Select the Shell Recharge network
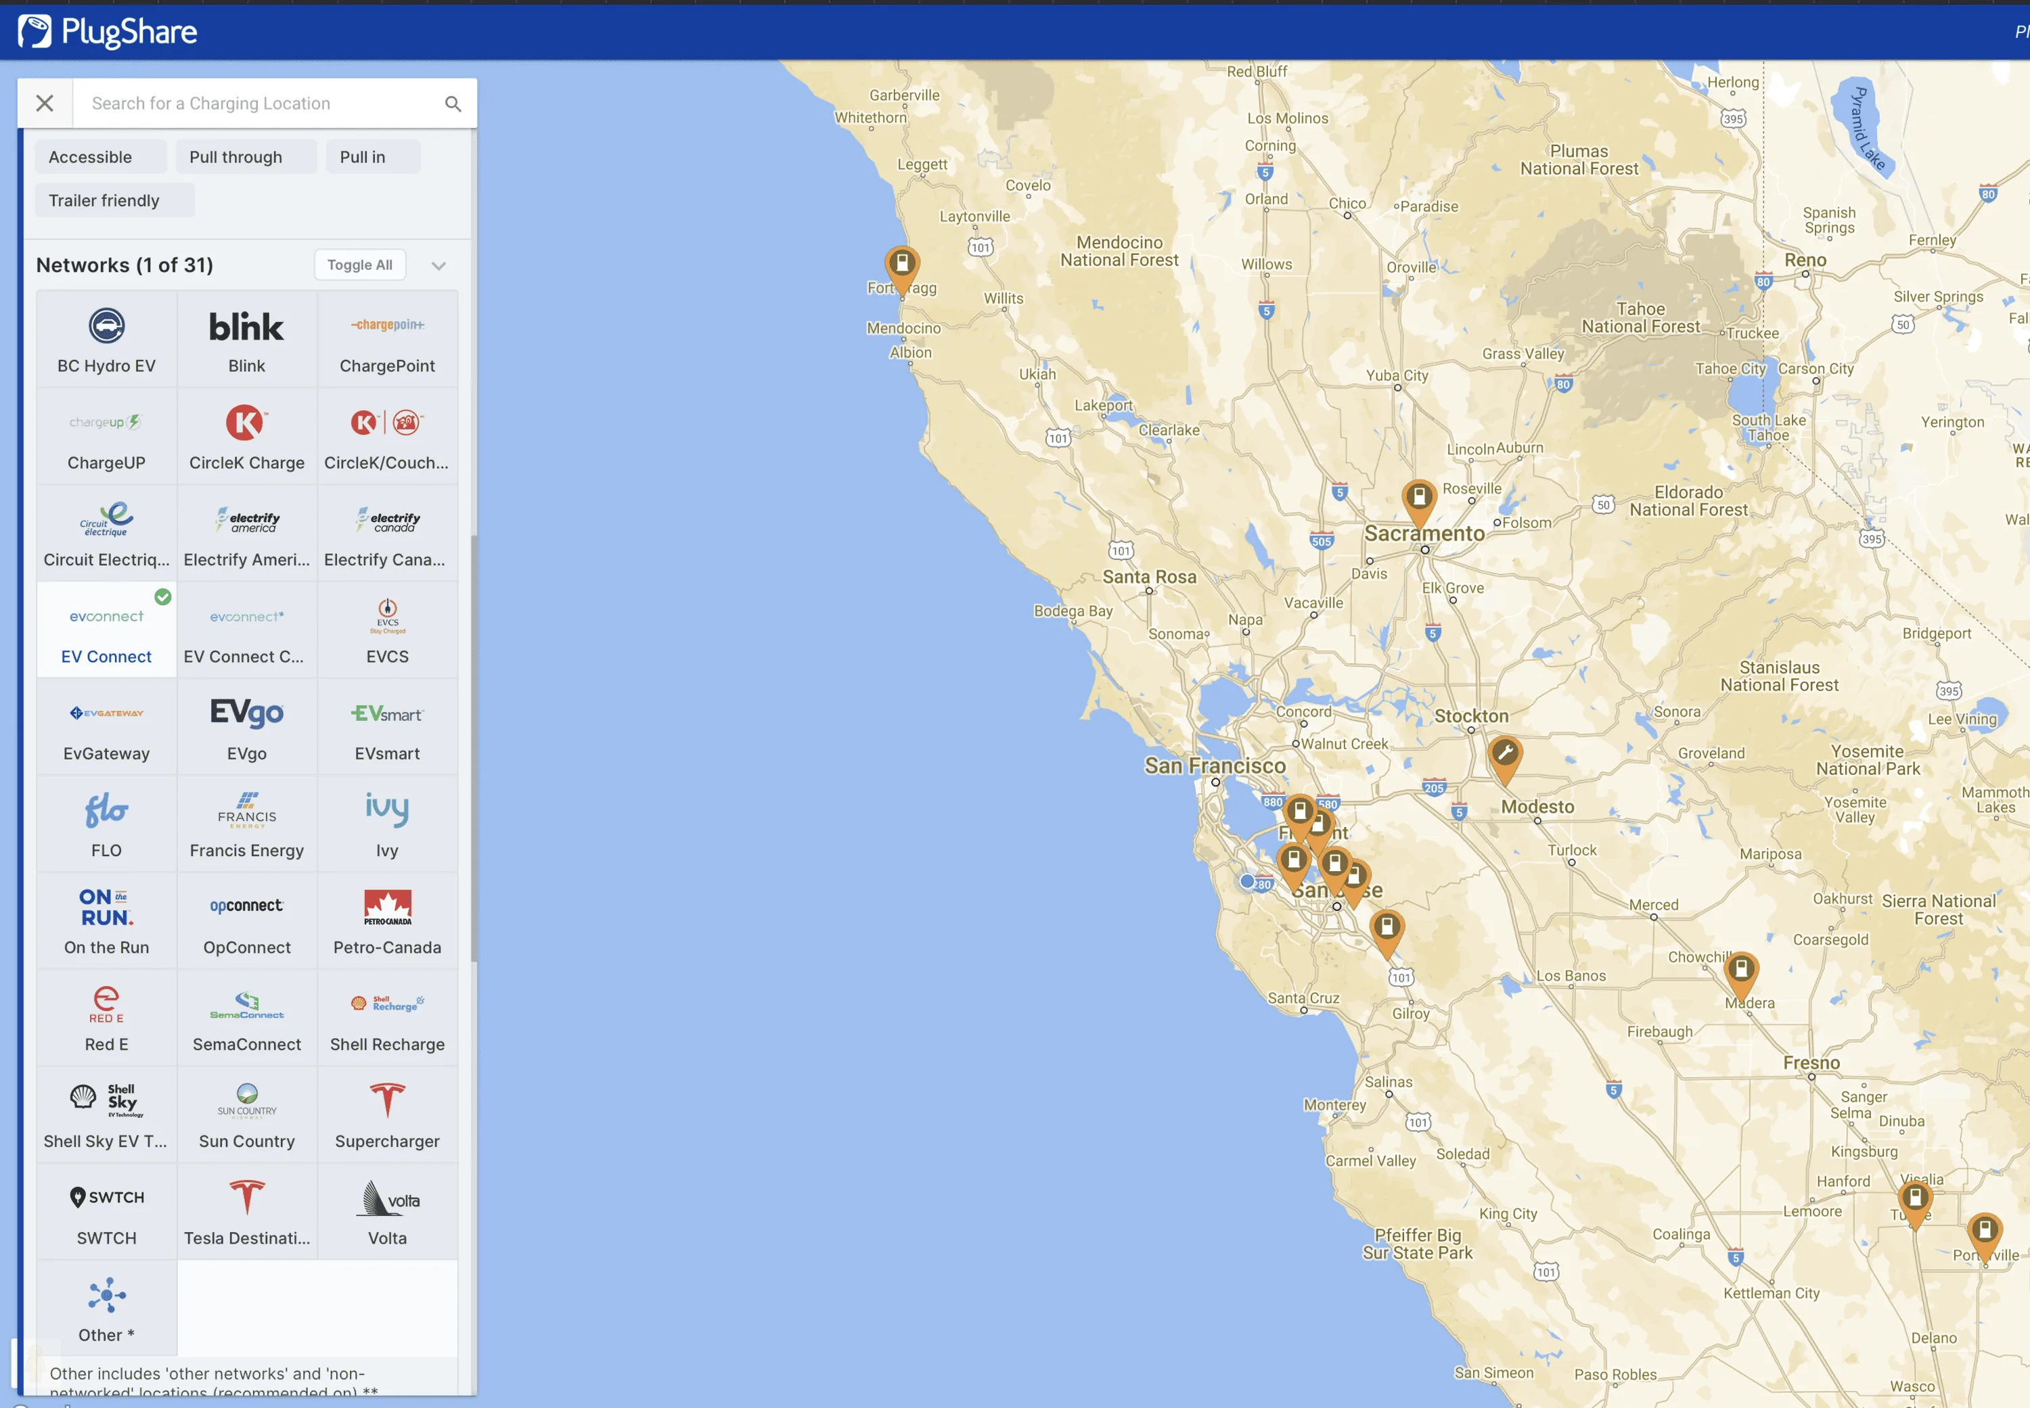 (x=388, y=1018)
